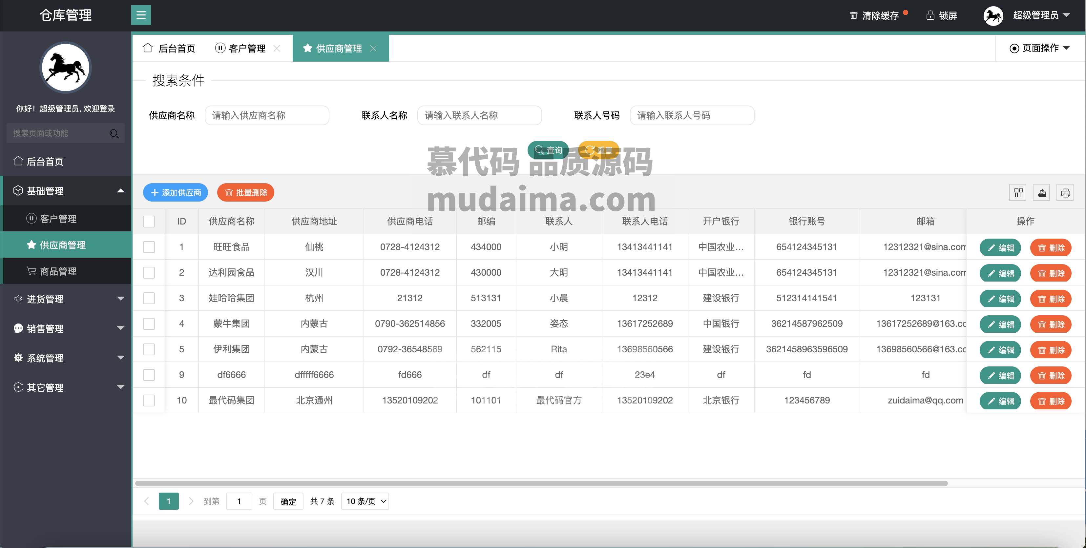Check the 旺旺食品 row checkbox
This screenshot has width=1086, height=548.
[149, 247]
